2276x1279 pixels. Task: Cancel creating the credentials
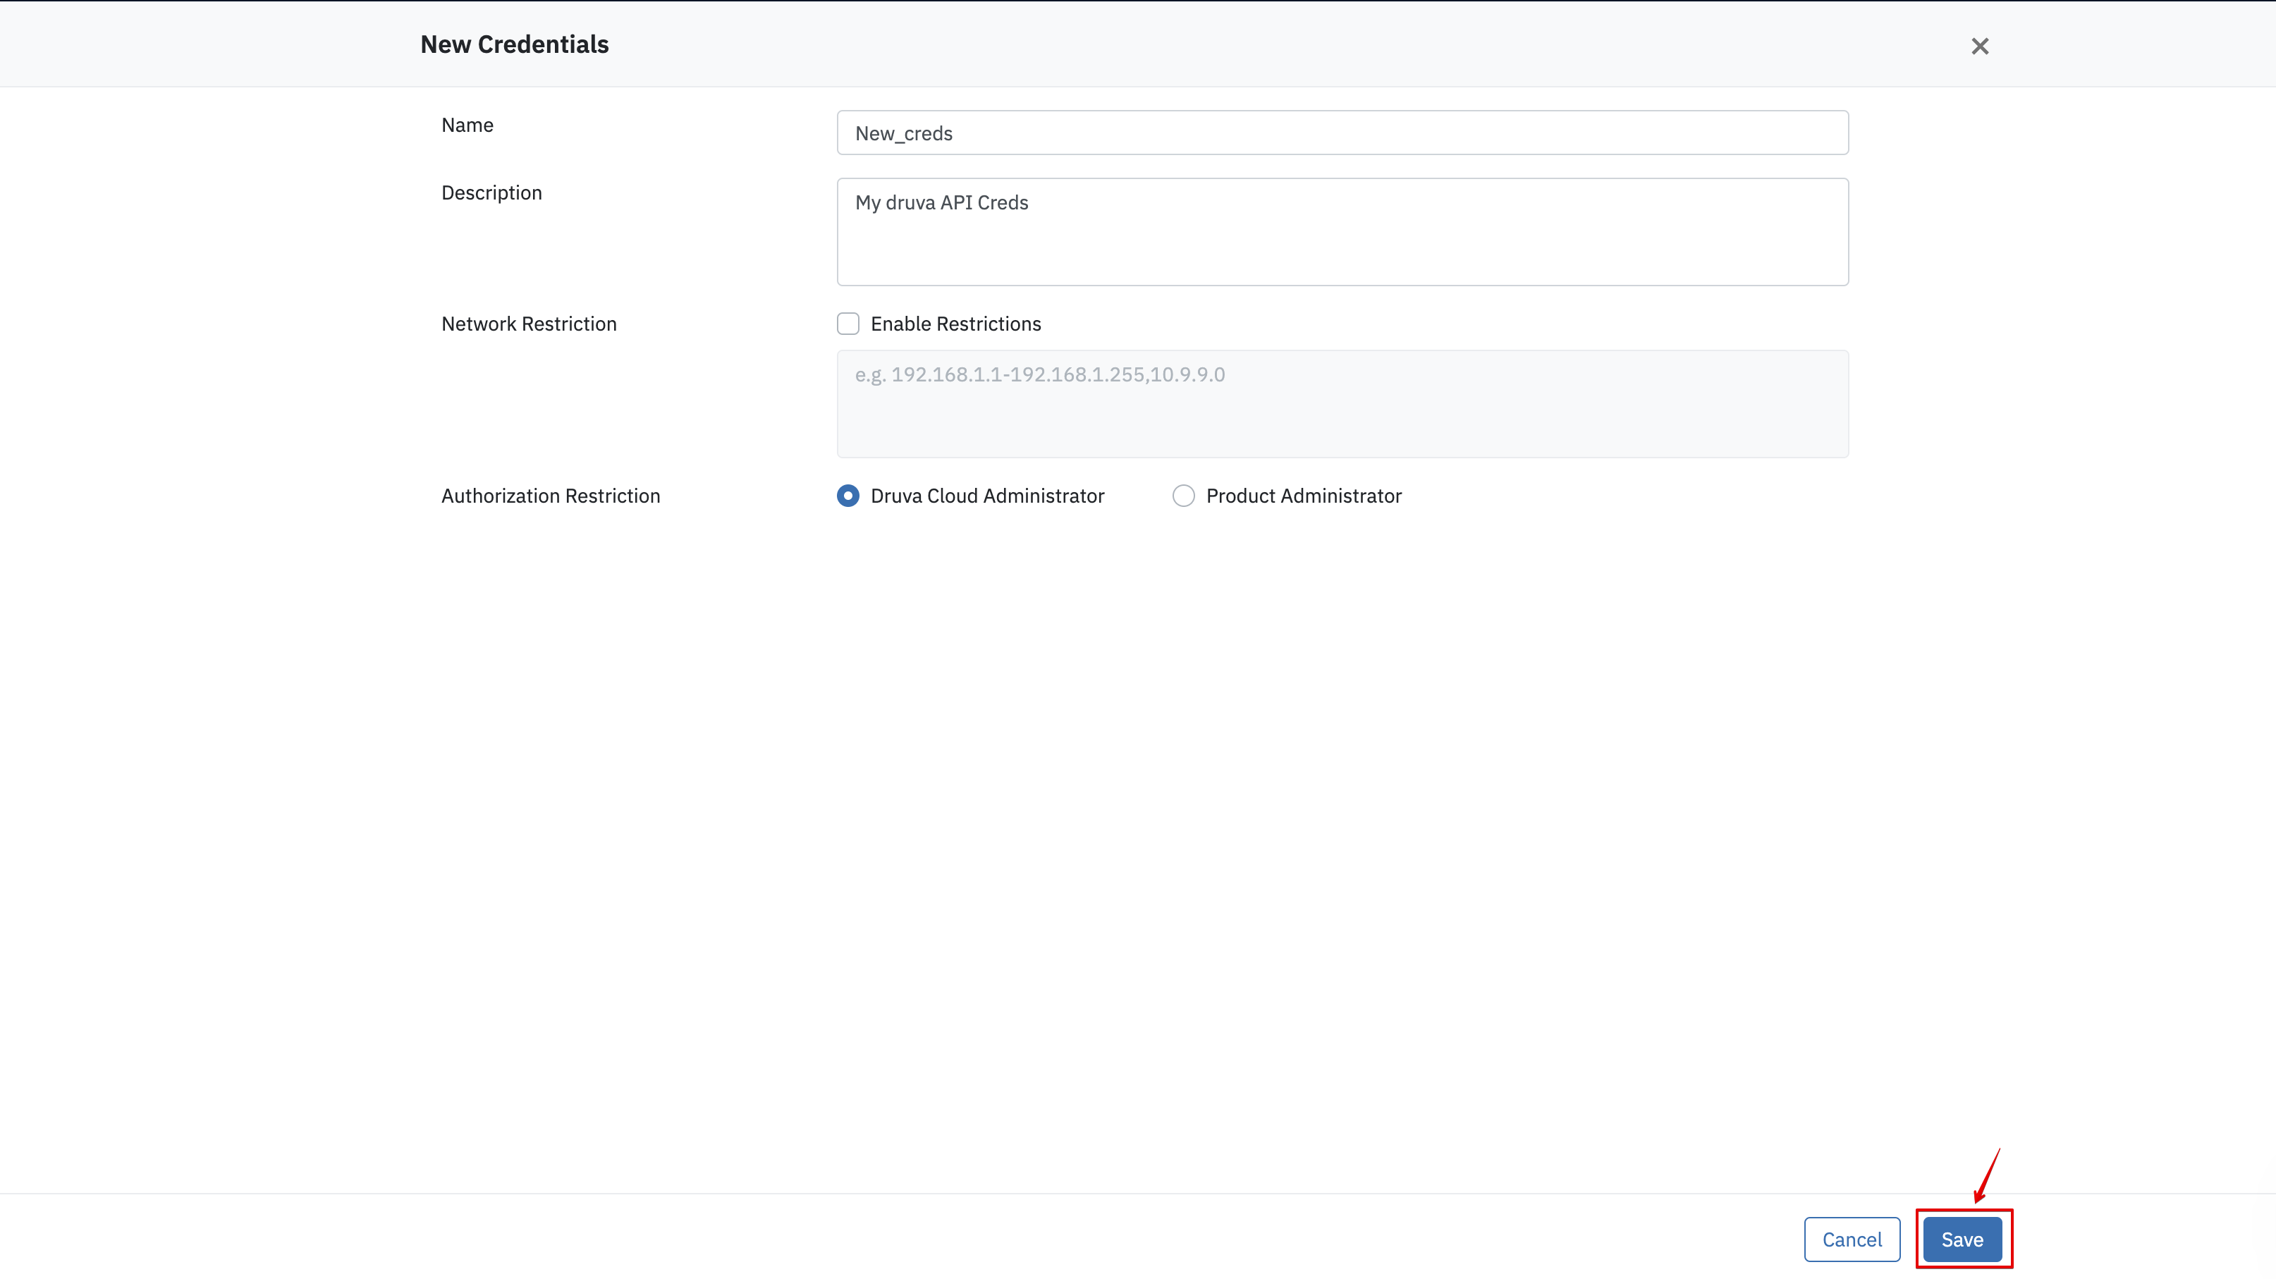(1852, 1240)
